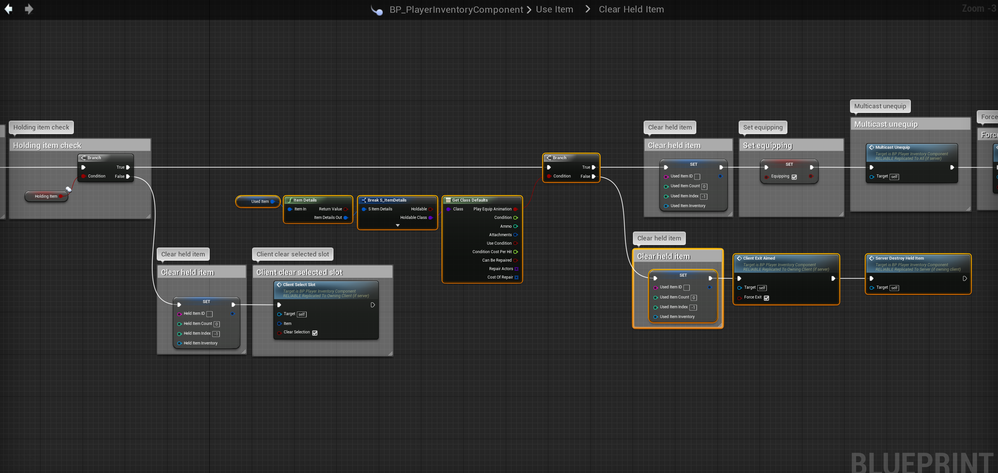Image resolution: width=998 pixels, height=473 pixels.
Task: Click the Item Details function icon
Action: [290, 200]
